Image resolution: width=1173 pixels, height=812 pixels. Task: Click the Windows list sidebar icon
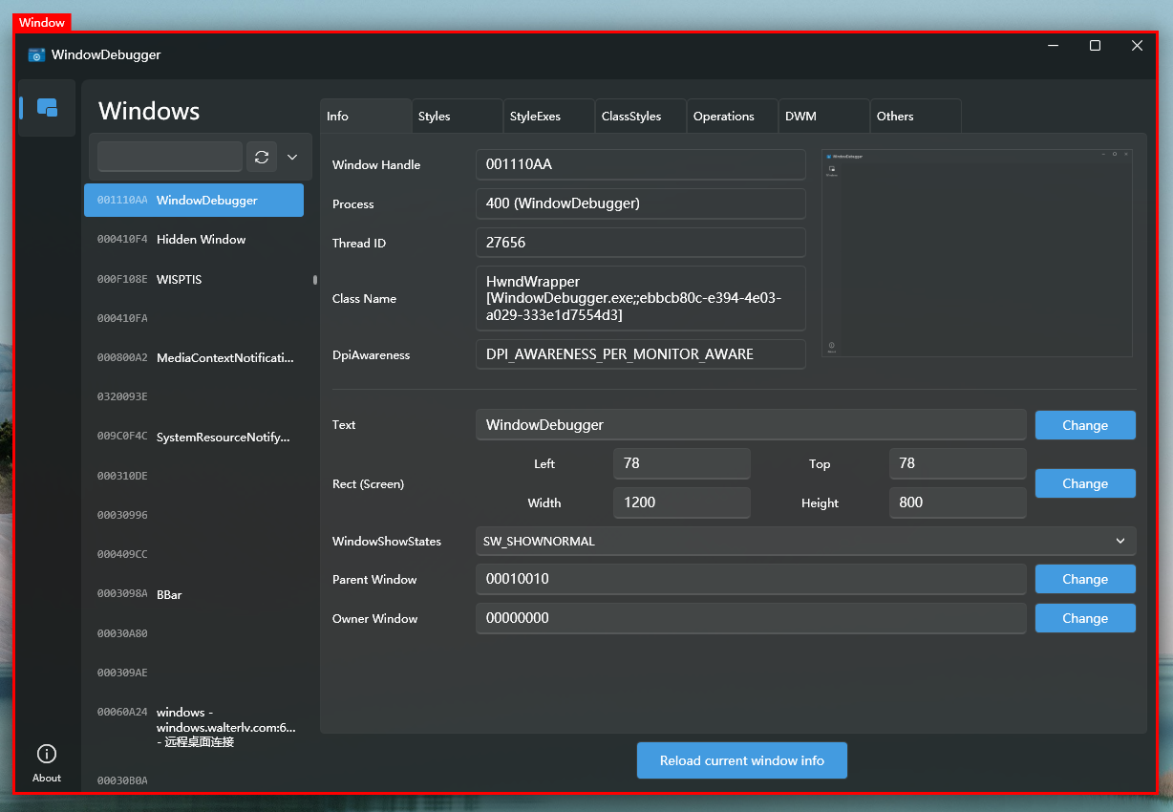tap(47, 108)
